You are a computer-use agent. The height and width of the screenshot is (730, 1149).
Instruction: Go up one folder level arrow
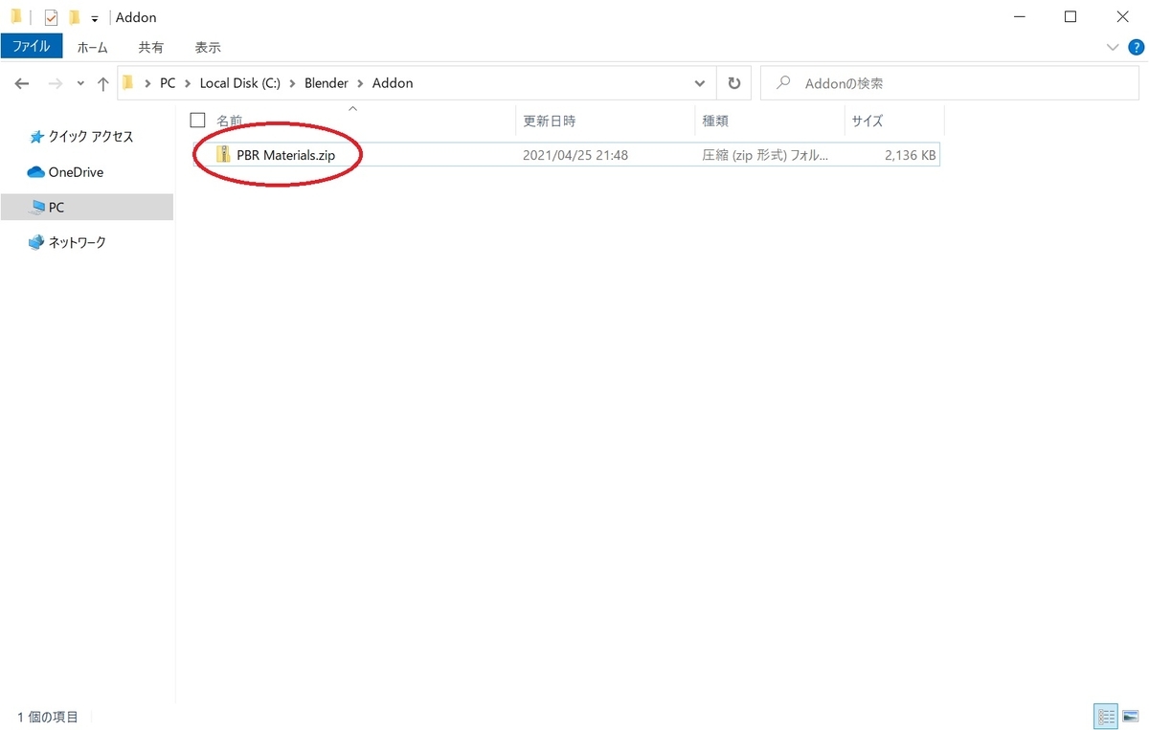tap(103, 83)
